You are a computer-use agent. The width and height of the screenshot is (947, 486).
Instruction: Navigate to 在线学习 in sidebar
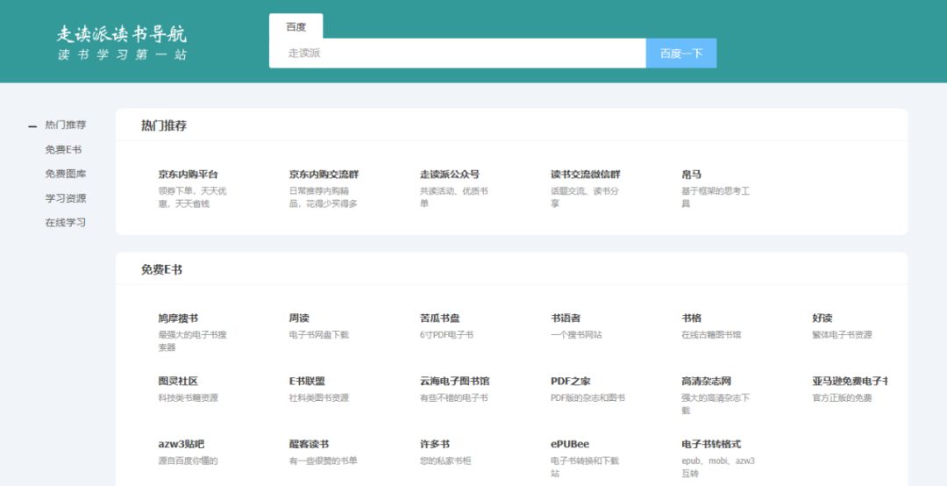tap(66, 223)
